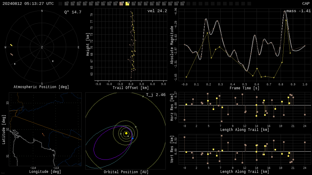
Task: Click the yellow Sun marker in orbit plot
Action: (126, 133)
